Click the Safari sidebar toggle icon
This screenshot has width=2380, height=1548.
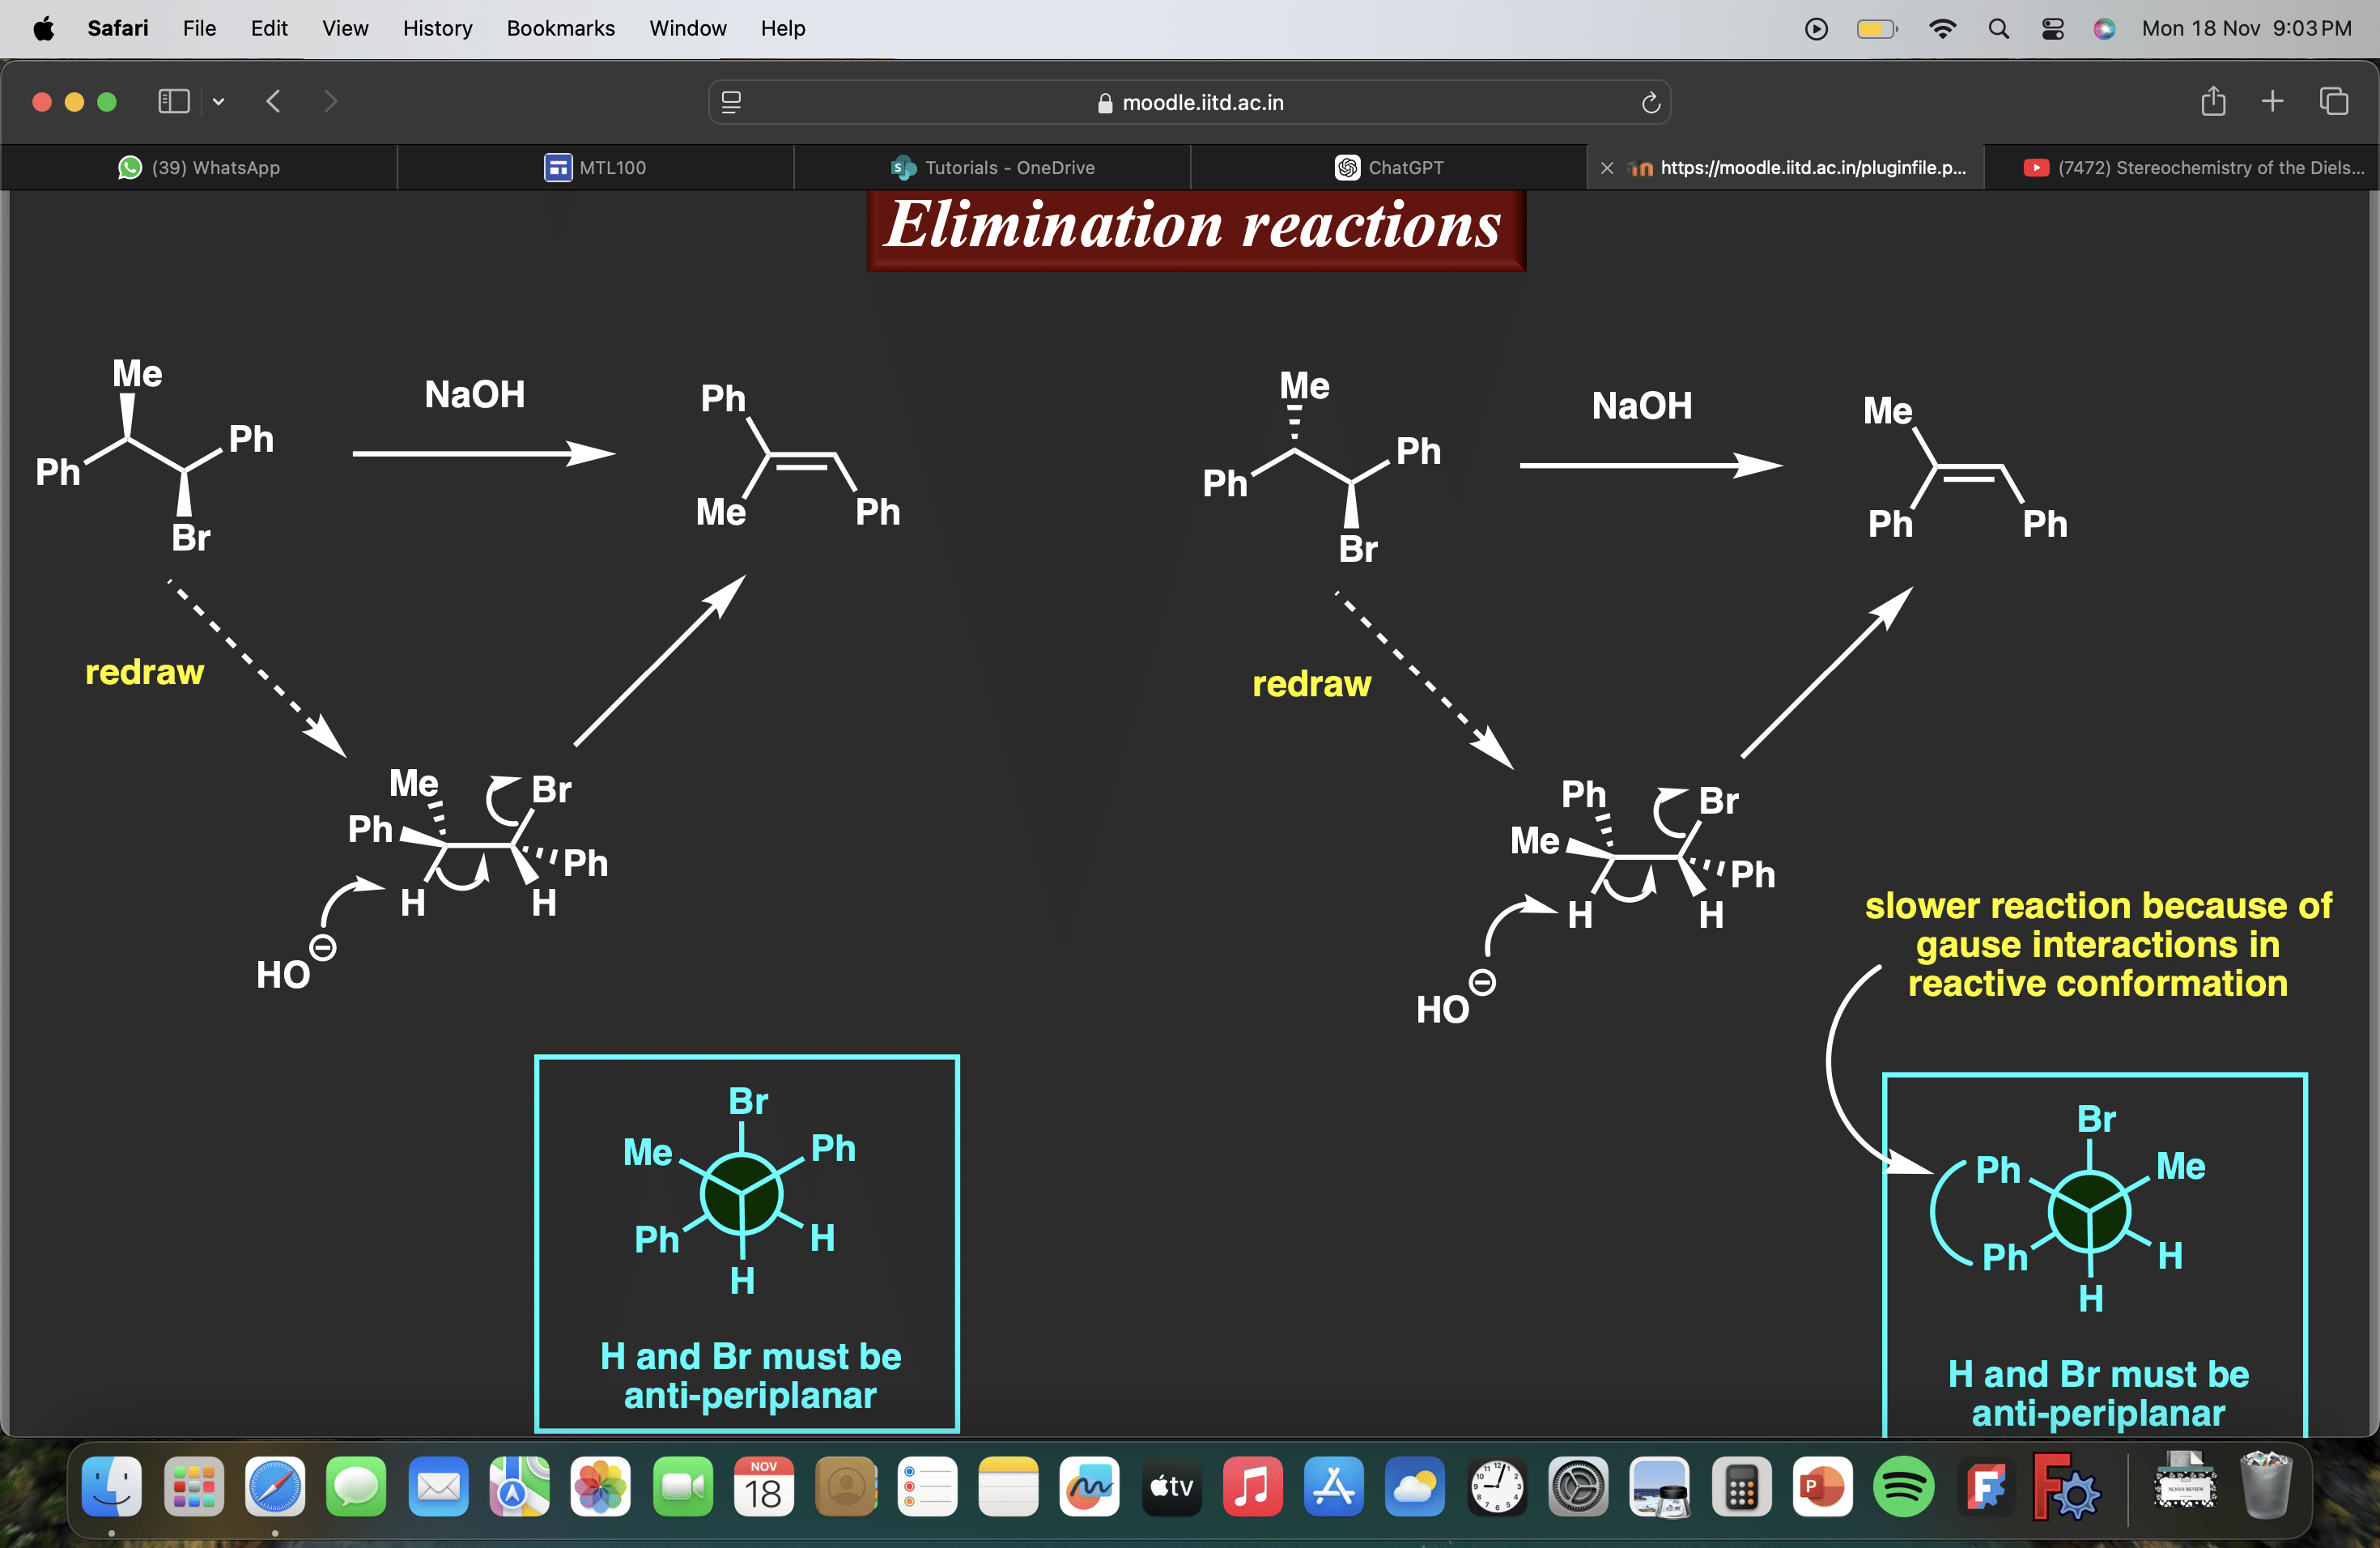[x=174, y=101]
